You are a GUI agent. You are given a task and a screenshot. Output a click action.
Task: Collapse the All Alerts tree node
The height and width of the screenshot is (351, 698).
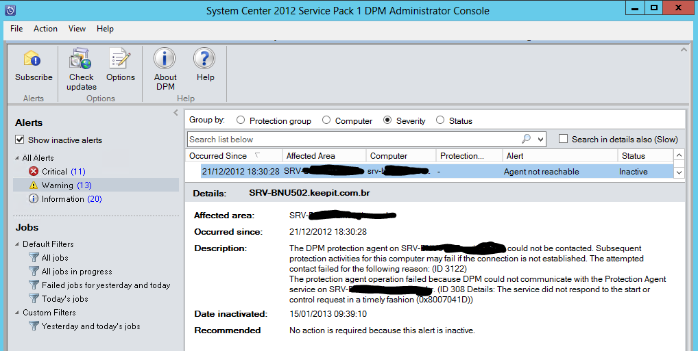17,158
